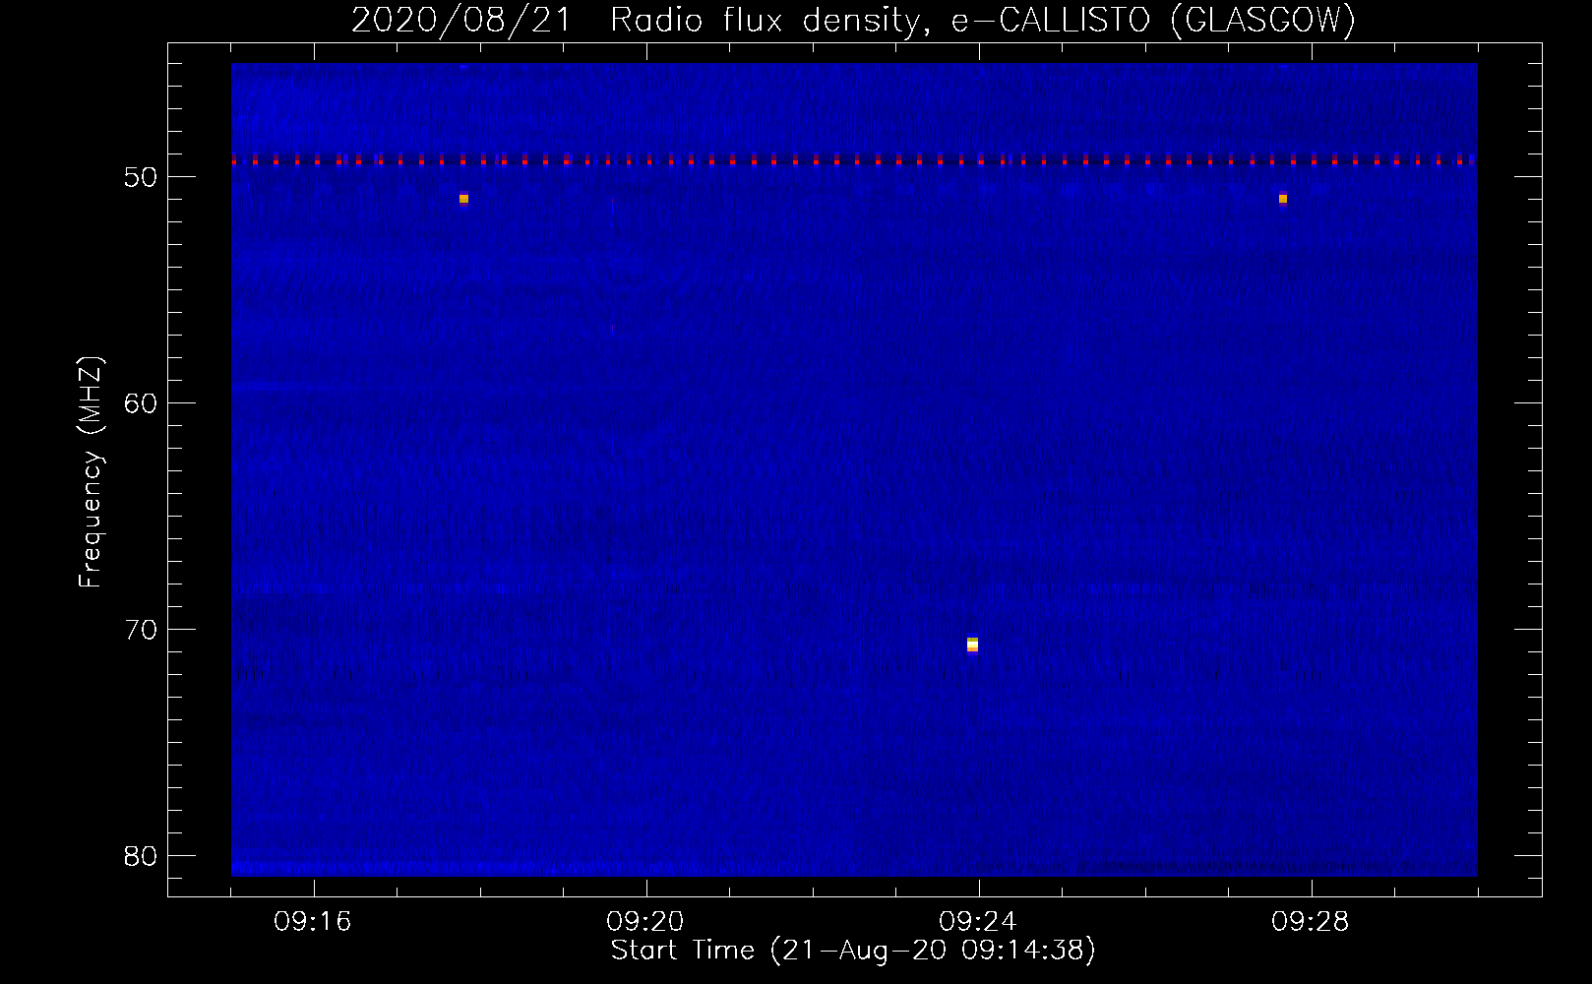Click the "Start Time (21-Aug-20 09:14:38)" label

point(853,951)
